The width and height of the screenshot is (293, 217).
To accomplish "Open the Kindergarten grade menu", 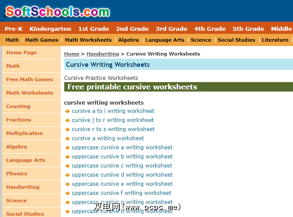I will pos(50,29).
